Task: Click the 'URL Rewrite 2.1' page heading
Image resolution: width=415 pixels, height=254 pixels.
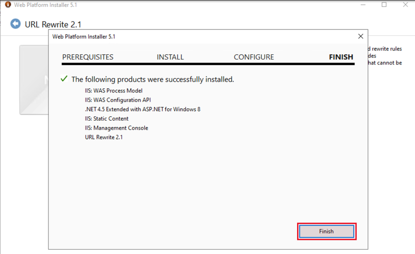Action: 53,24
